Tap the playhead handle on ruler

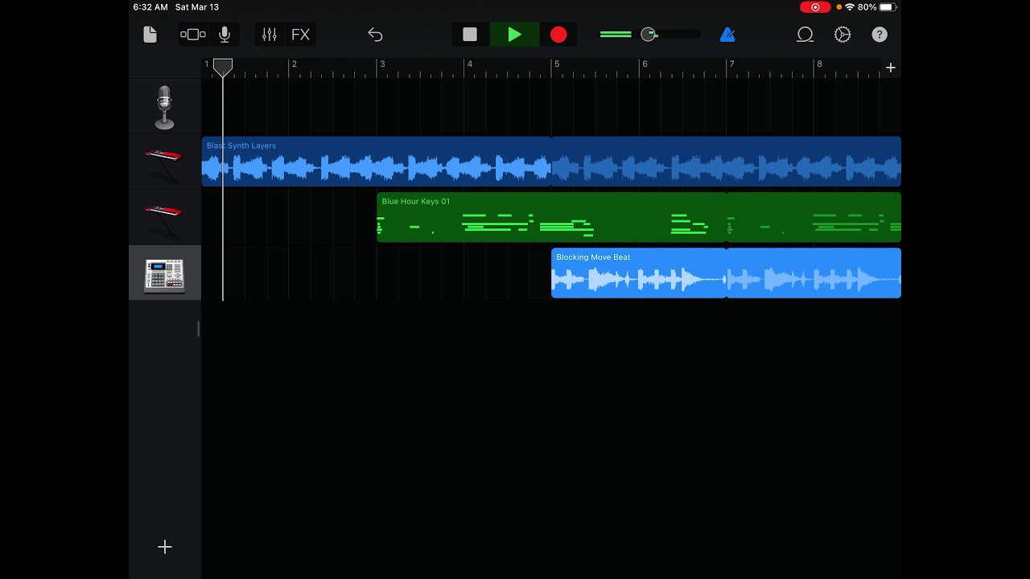coord(223,68)
